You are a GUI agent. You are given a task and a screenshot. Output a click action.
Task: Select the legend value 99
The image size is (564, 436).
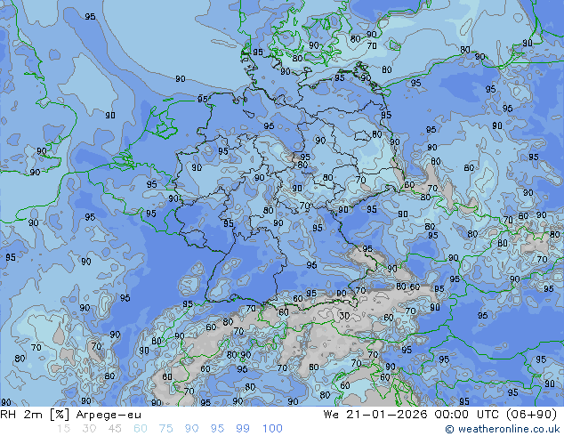coord(243,429)
